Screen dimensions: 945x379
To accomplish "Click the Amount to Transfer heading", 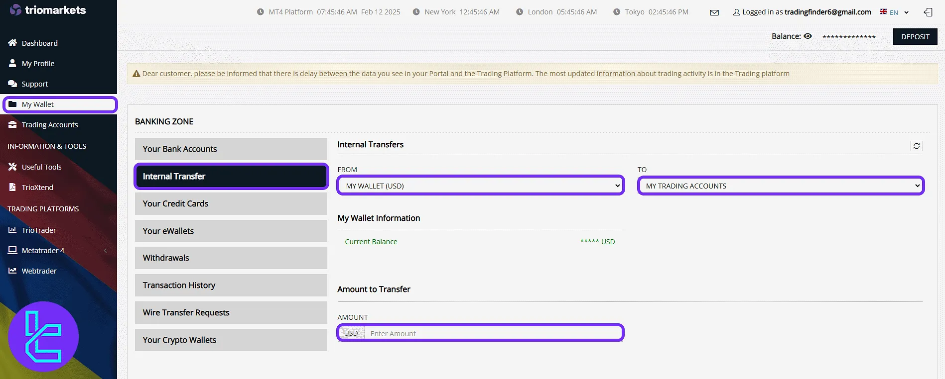I will (x=374, y=289).
